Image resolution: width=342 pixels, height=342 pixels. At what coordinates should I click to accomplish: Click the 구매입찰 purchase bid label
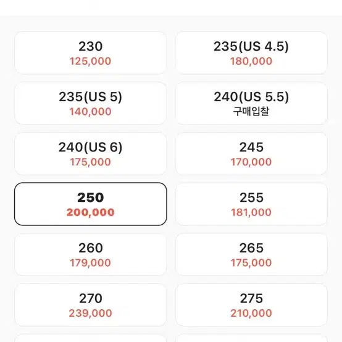point(251,111)
